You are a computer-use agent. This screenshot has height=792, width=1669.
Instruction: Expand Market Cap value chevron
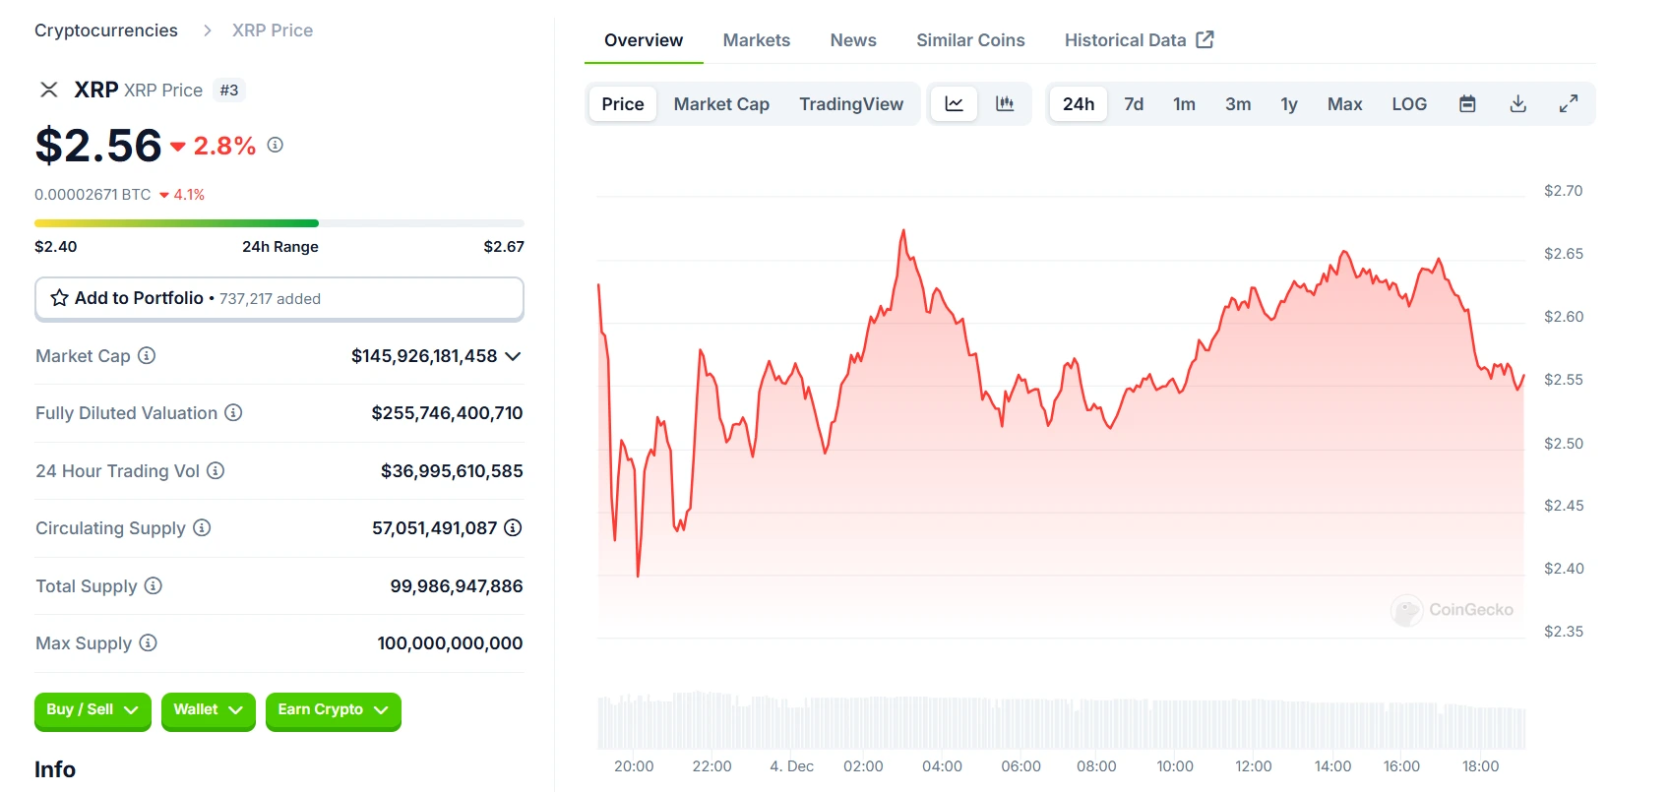[513, 356]
